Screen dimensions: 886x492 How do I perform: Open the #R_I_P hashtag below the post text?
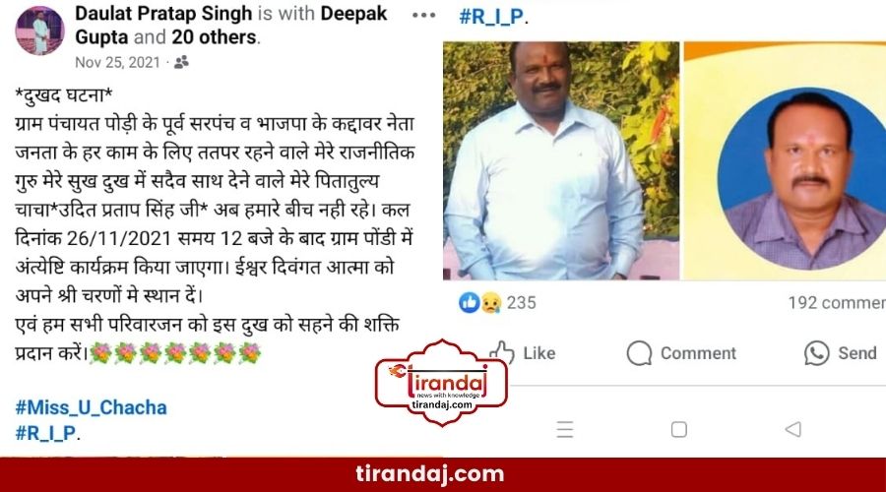(45, 433)
